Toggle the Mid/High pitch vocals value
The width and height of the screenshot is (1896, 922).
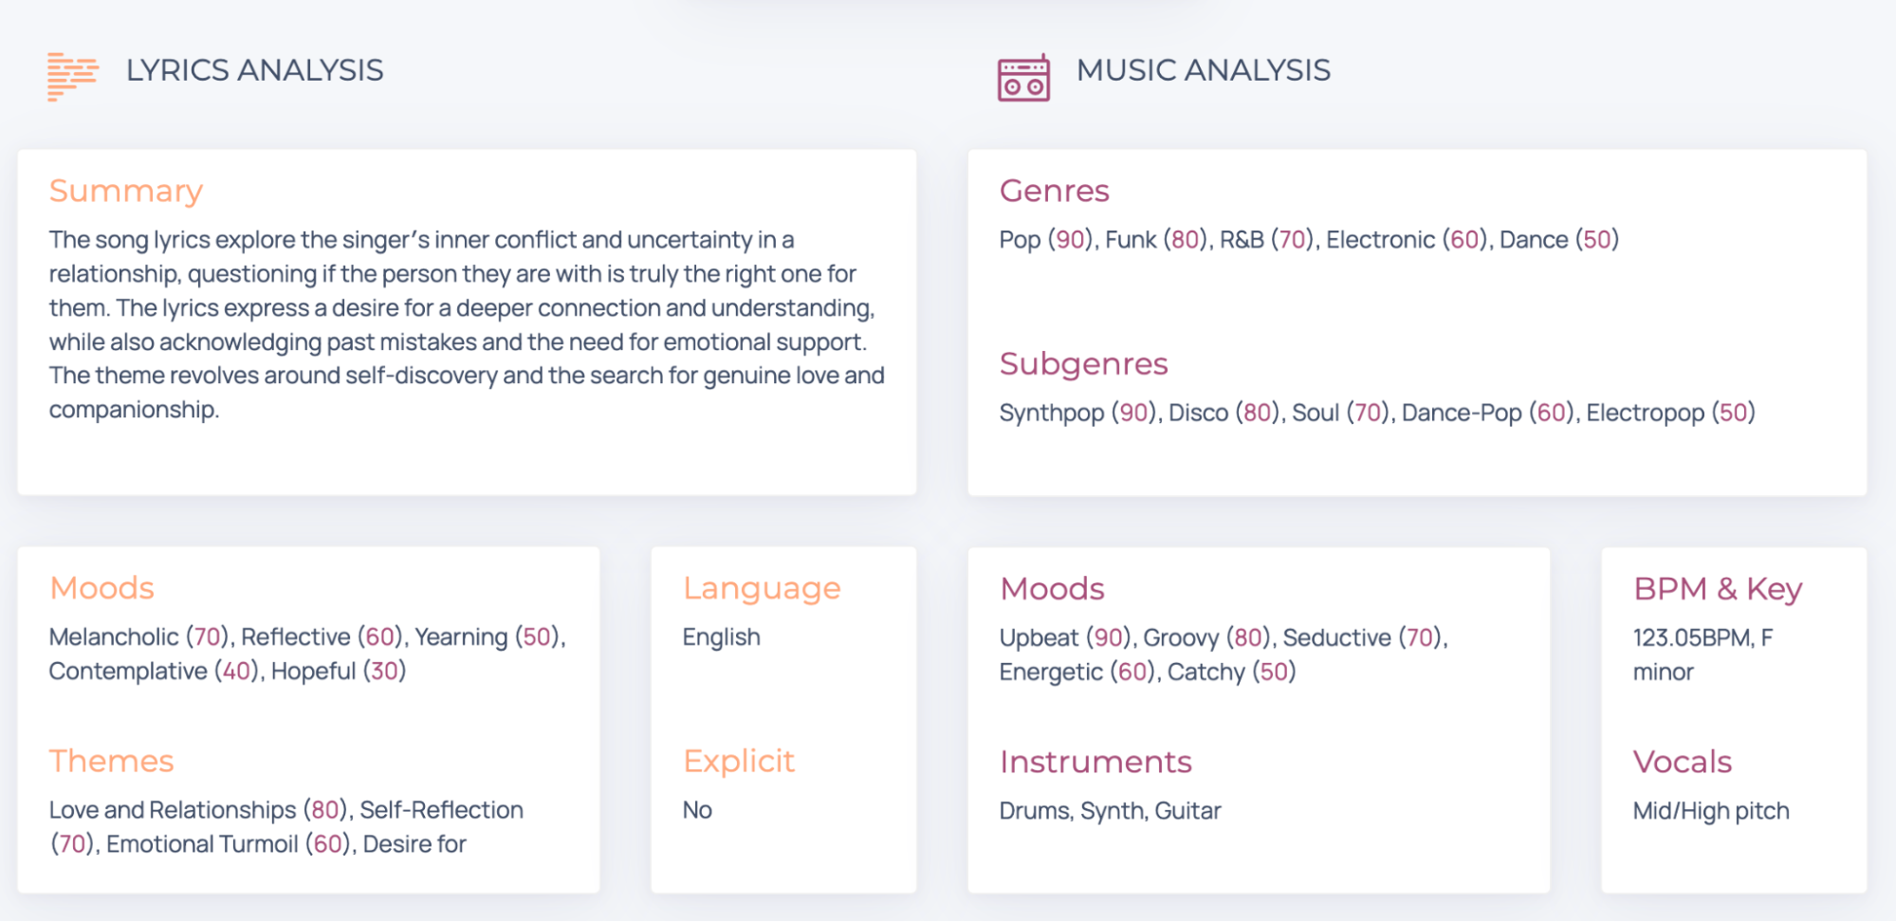click(1710, 810)
